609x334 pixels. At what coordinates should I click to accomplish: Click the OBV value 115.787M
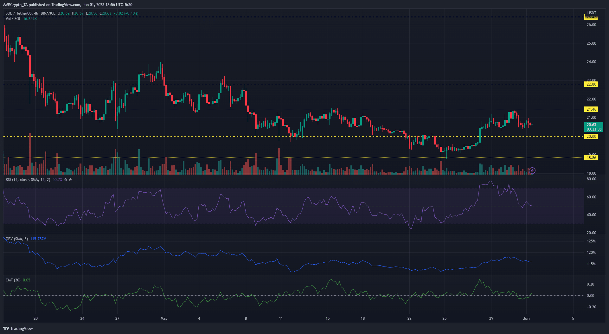pyautogui.click(x=38, y=239)
